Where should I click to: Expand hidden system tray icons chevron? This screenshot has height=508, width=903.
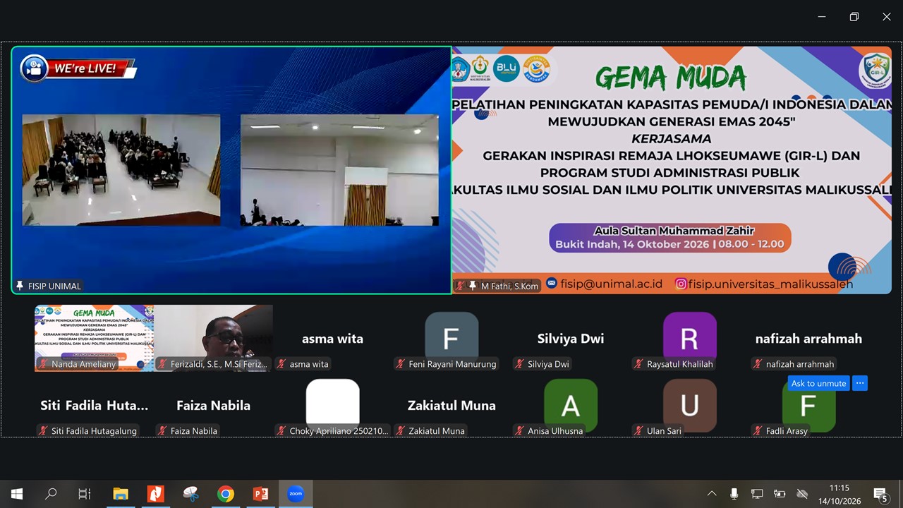(x=712, y=494)
